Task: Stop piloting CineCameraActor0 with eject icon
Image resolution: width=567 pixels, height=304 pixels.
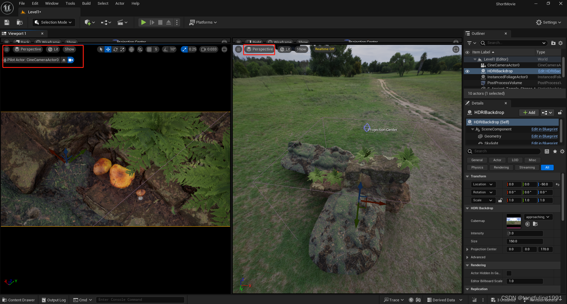Action: point(64,60)
